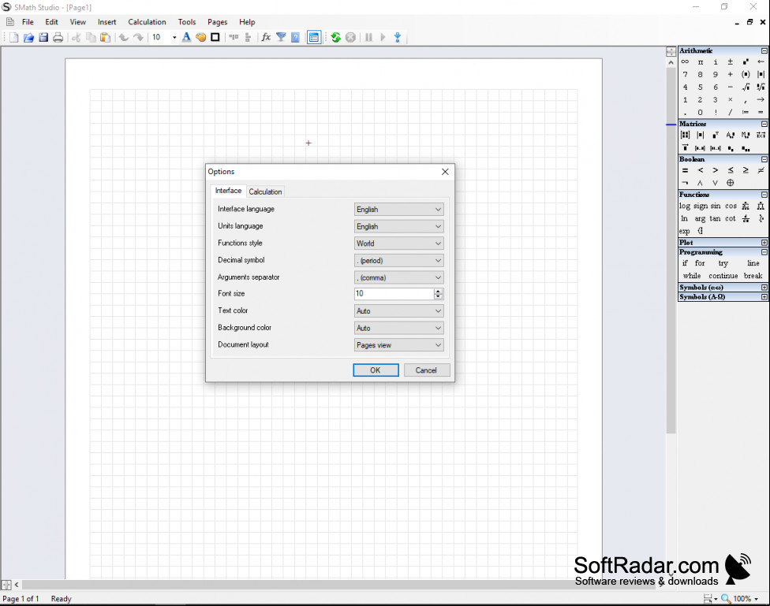Screen dimensions: 770x606
Task: Open the Text color dropdown in Options
Action: (x=398, y=311)
